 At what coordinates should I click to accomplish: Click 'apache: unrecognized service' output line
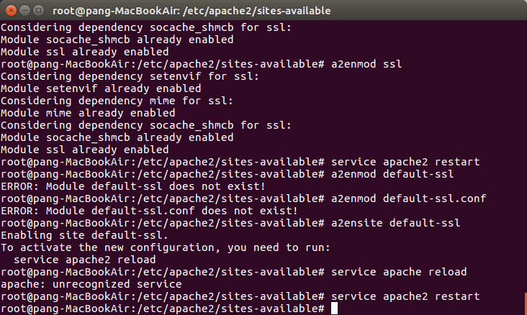tap(91, 284)
